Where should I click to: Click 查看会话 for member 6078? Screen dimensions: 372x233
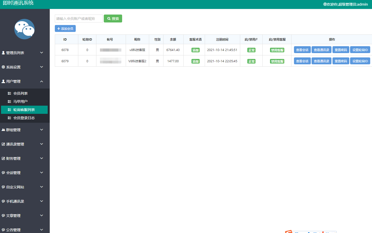tap(302, 50)
